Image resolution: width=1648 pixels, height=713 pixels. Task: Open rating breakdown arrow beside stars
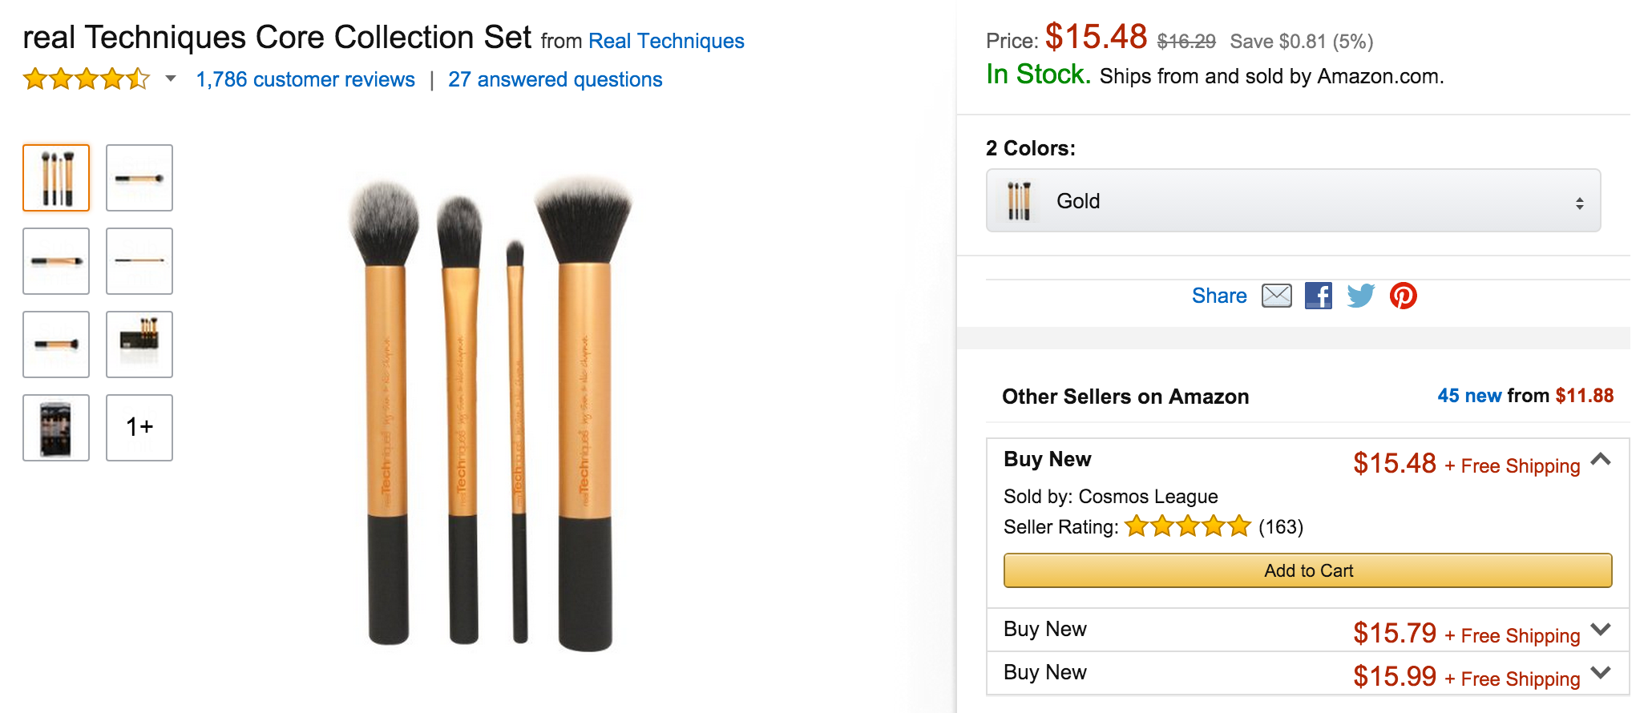tap(171, 79)
